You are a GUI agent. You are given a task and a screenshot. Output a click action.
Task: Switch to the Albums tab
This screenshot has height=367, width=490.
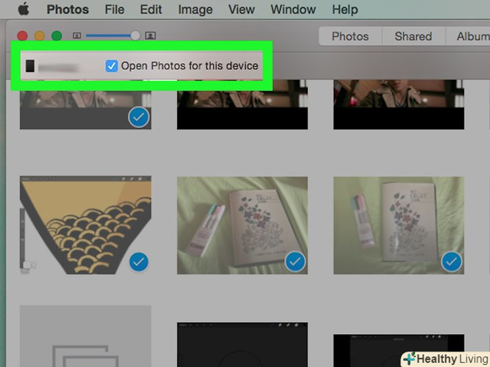468,36
